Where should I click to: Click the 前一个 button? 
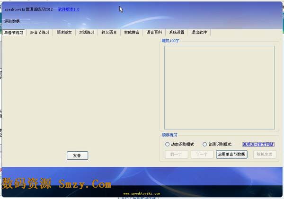tap(177, 154)
